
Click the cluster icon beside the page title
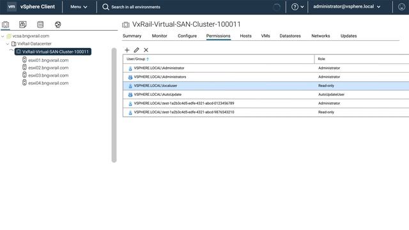(x=126, y=25)
